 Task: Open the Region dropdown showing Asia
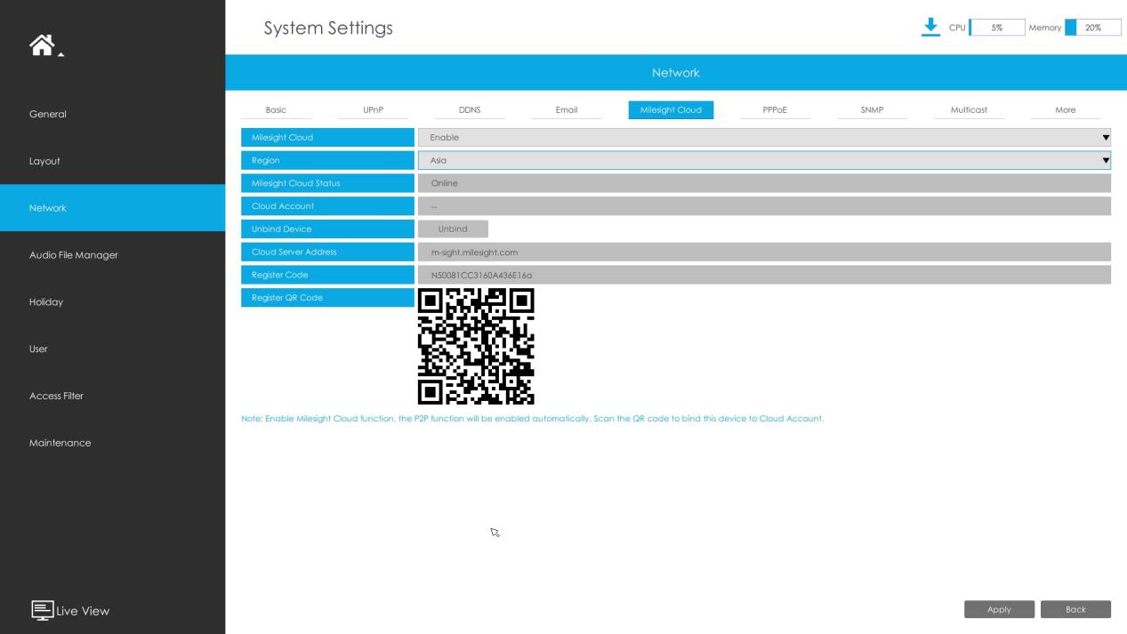(764, 160)
